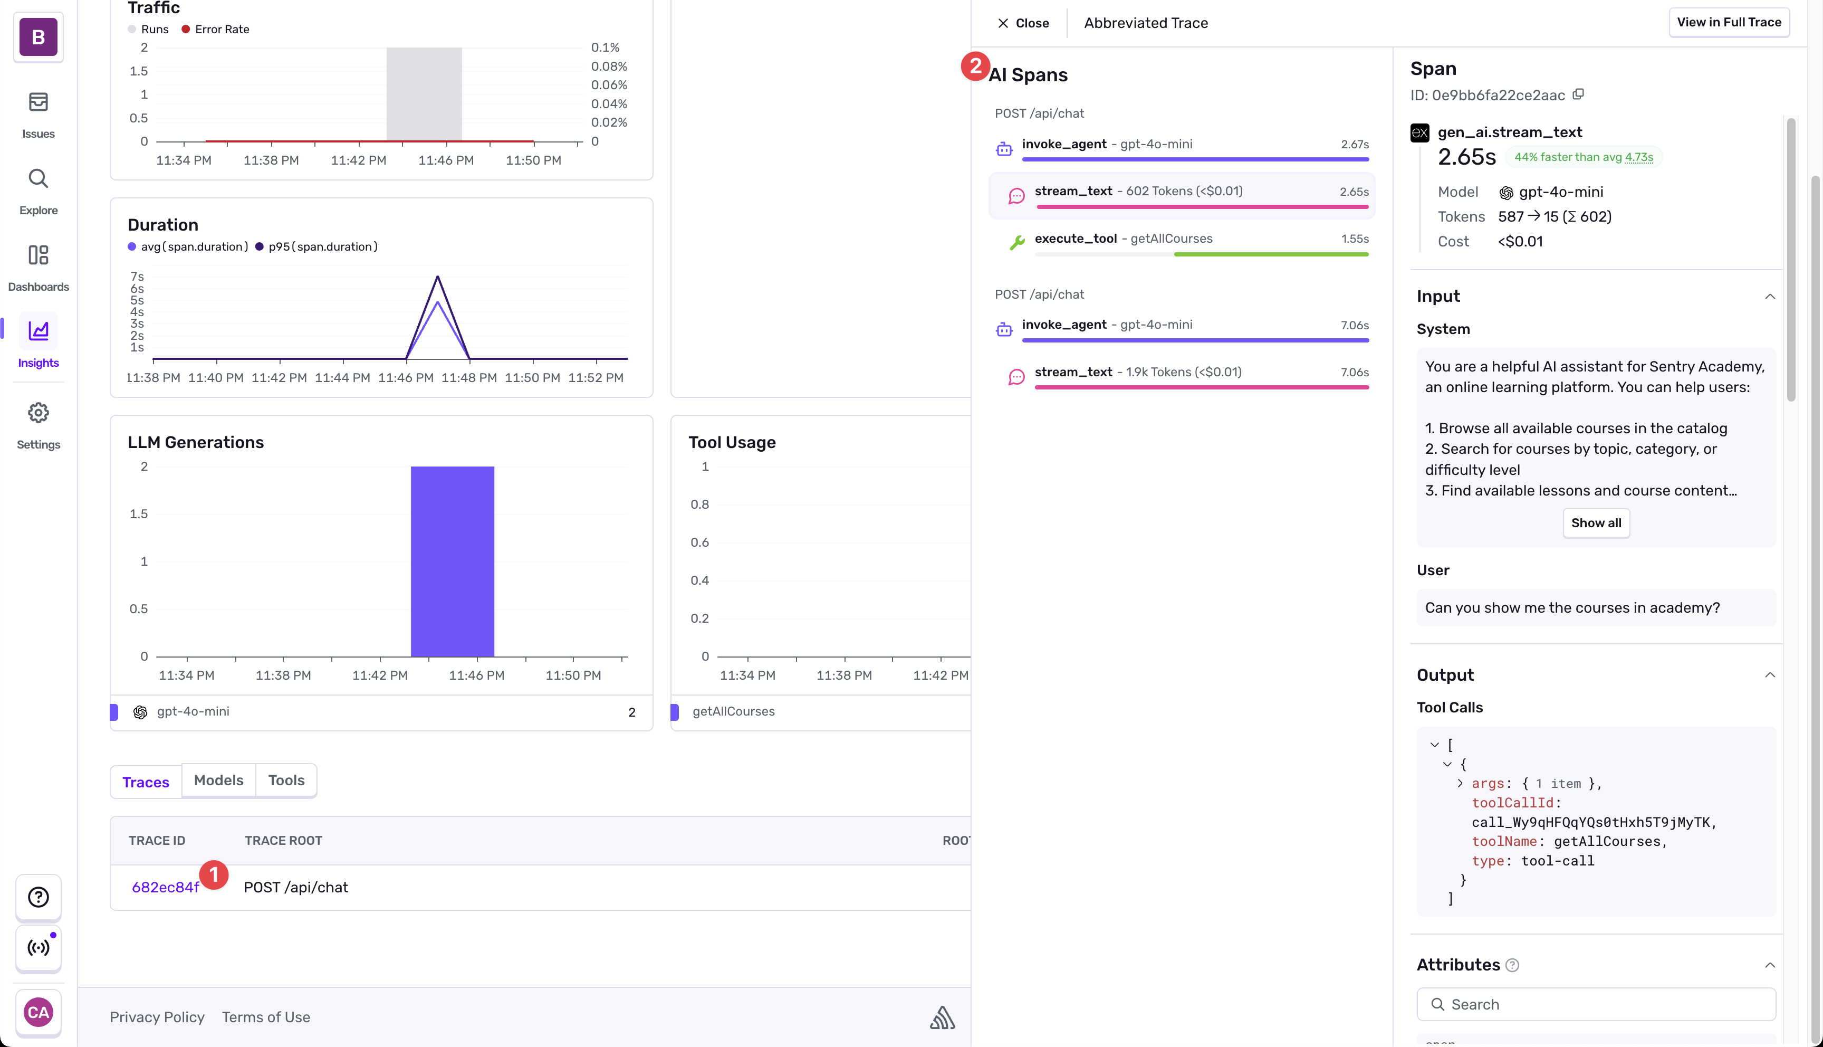The width and height of the screenshot is (1823, 1047).
Task: Toggle p95(span.duration) legend series
Action: (316, 246)
